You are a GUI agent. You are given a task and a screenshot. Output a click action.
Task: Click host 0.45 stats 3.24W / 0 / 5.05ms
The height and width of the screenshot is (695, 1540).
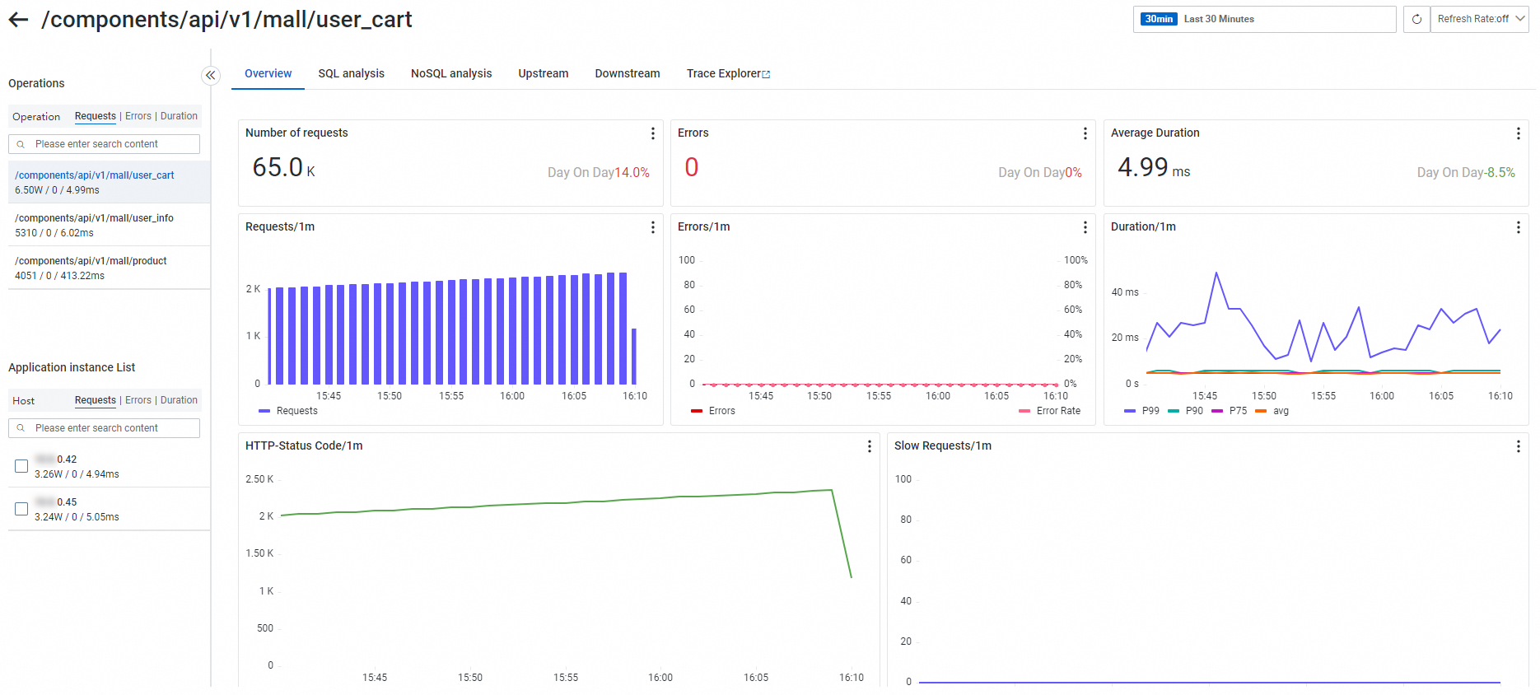(x=77, y=517)
